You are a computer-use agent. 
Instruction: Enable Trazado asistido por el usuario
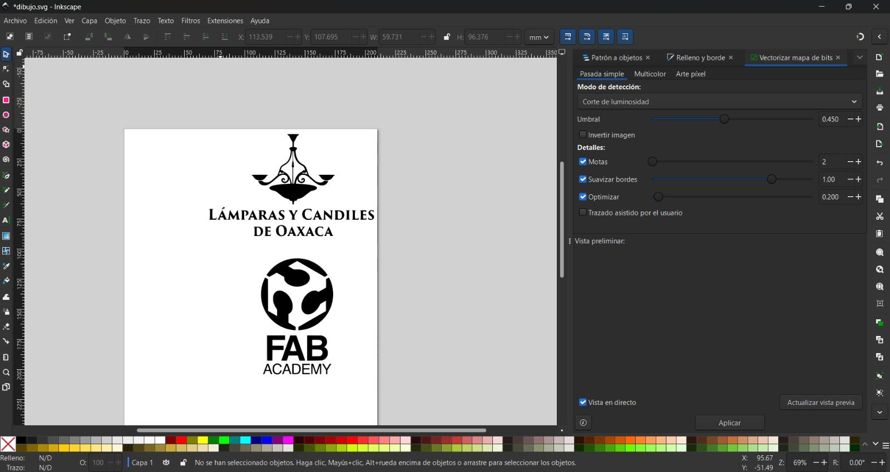[583, 212]
